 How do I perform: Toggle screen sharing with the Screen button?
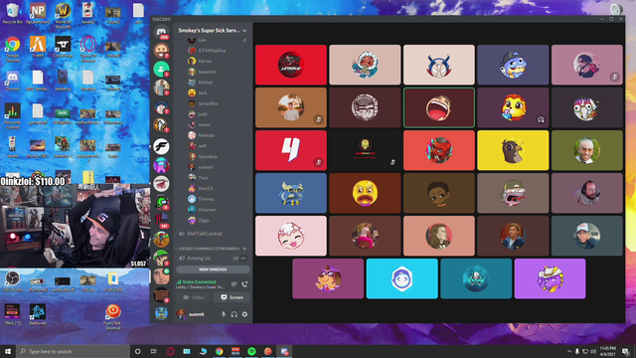click(232, 297)
